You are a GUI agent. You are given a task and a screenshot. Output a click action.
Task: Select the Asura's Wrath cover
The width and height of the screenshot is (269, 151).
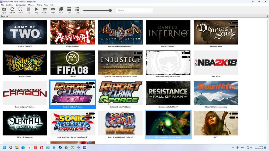pos(73,32)
